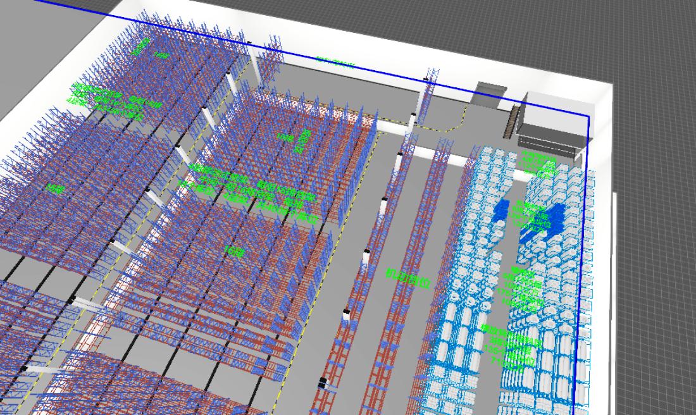Pick the left solid blue pallet stack
This screenshot has height=415, width=696.
pyautogui.click(x=502, y=211)
